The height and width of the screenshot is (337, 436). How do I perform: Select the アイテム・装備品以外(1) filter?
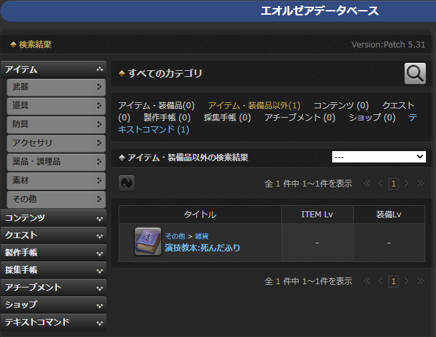click(x=254, y=106)
